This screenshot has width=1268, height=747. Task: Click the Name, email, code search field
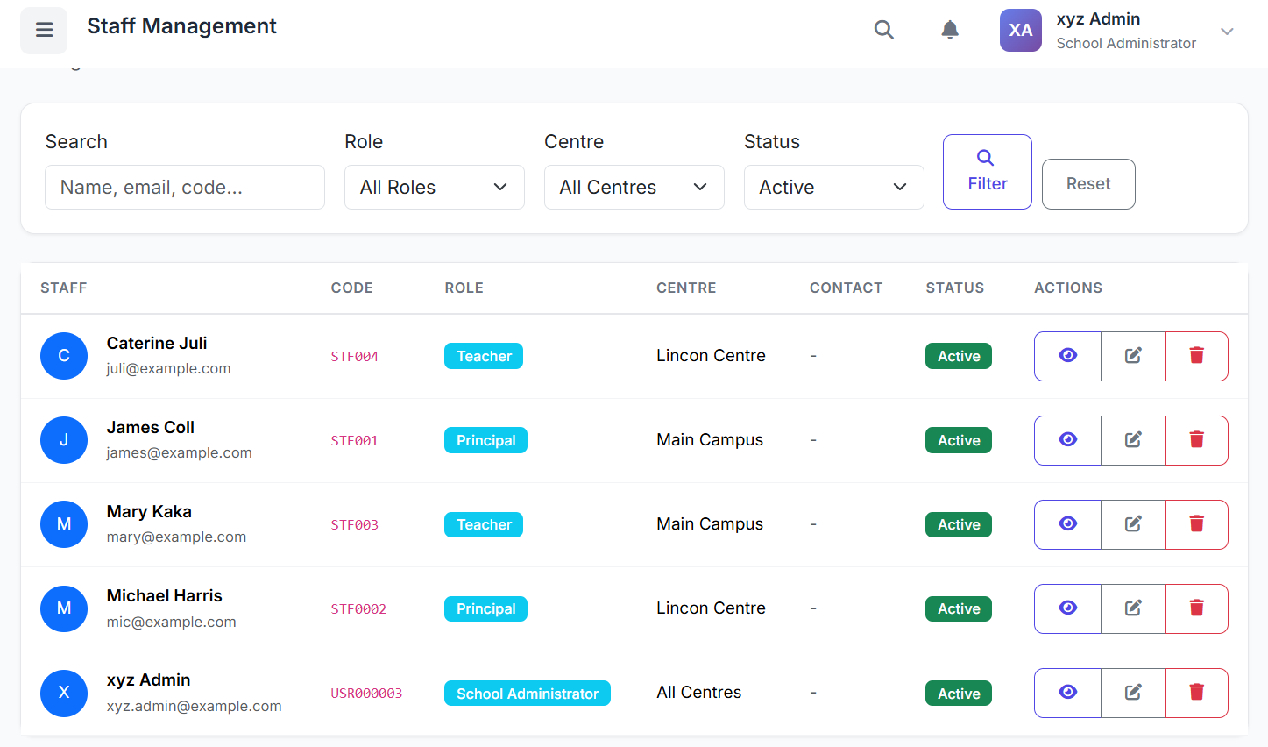(185, 188)
